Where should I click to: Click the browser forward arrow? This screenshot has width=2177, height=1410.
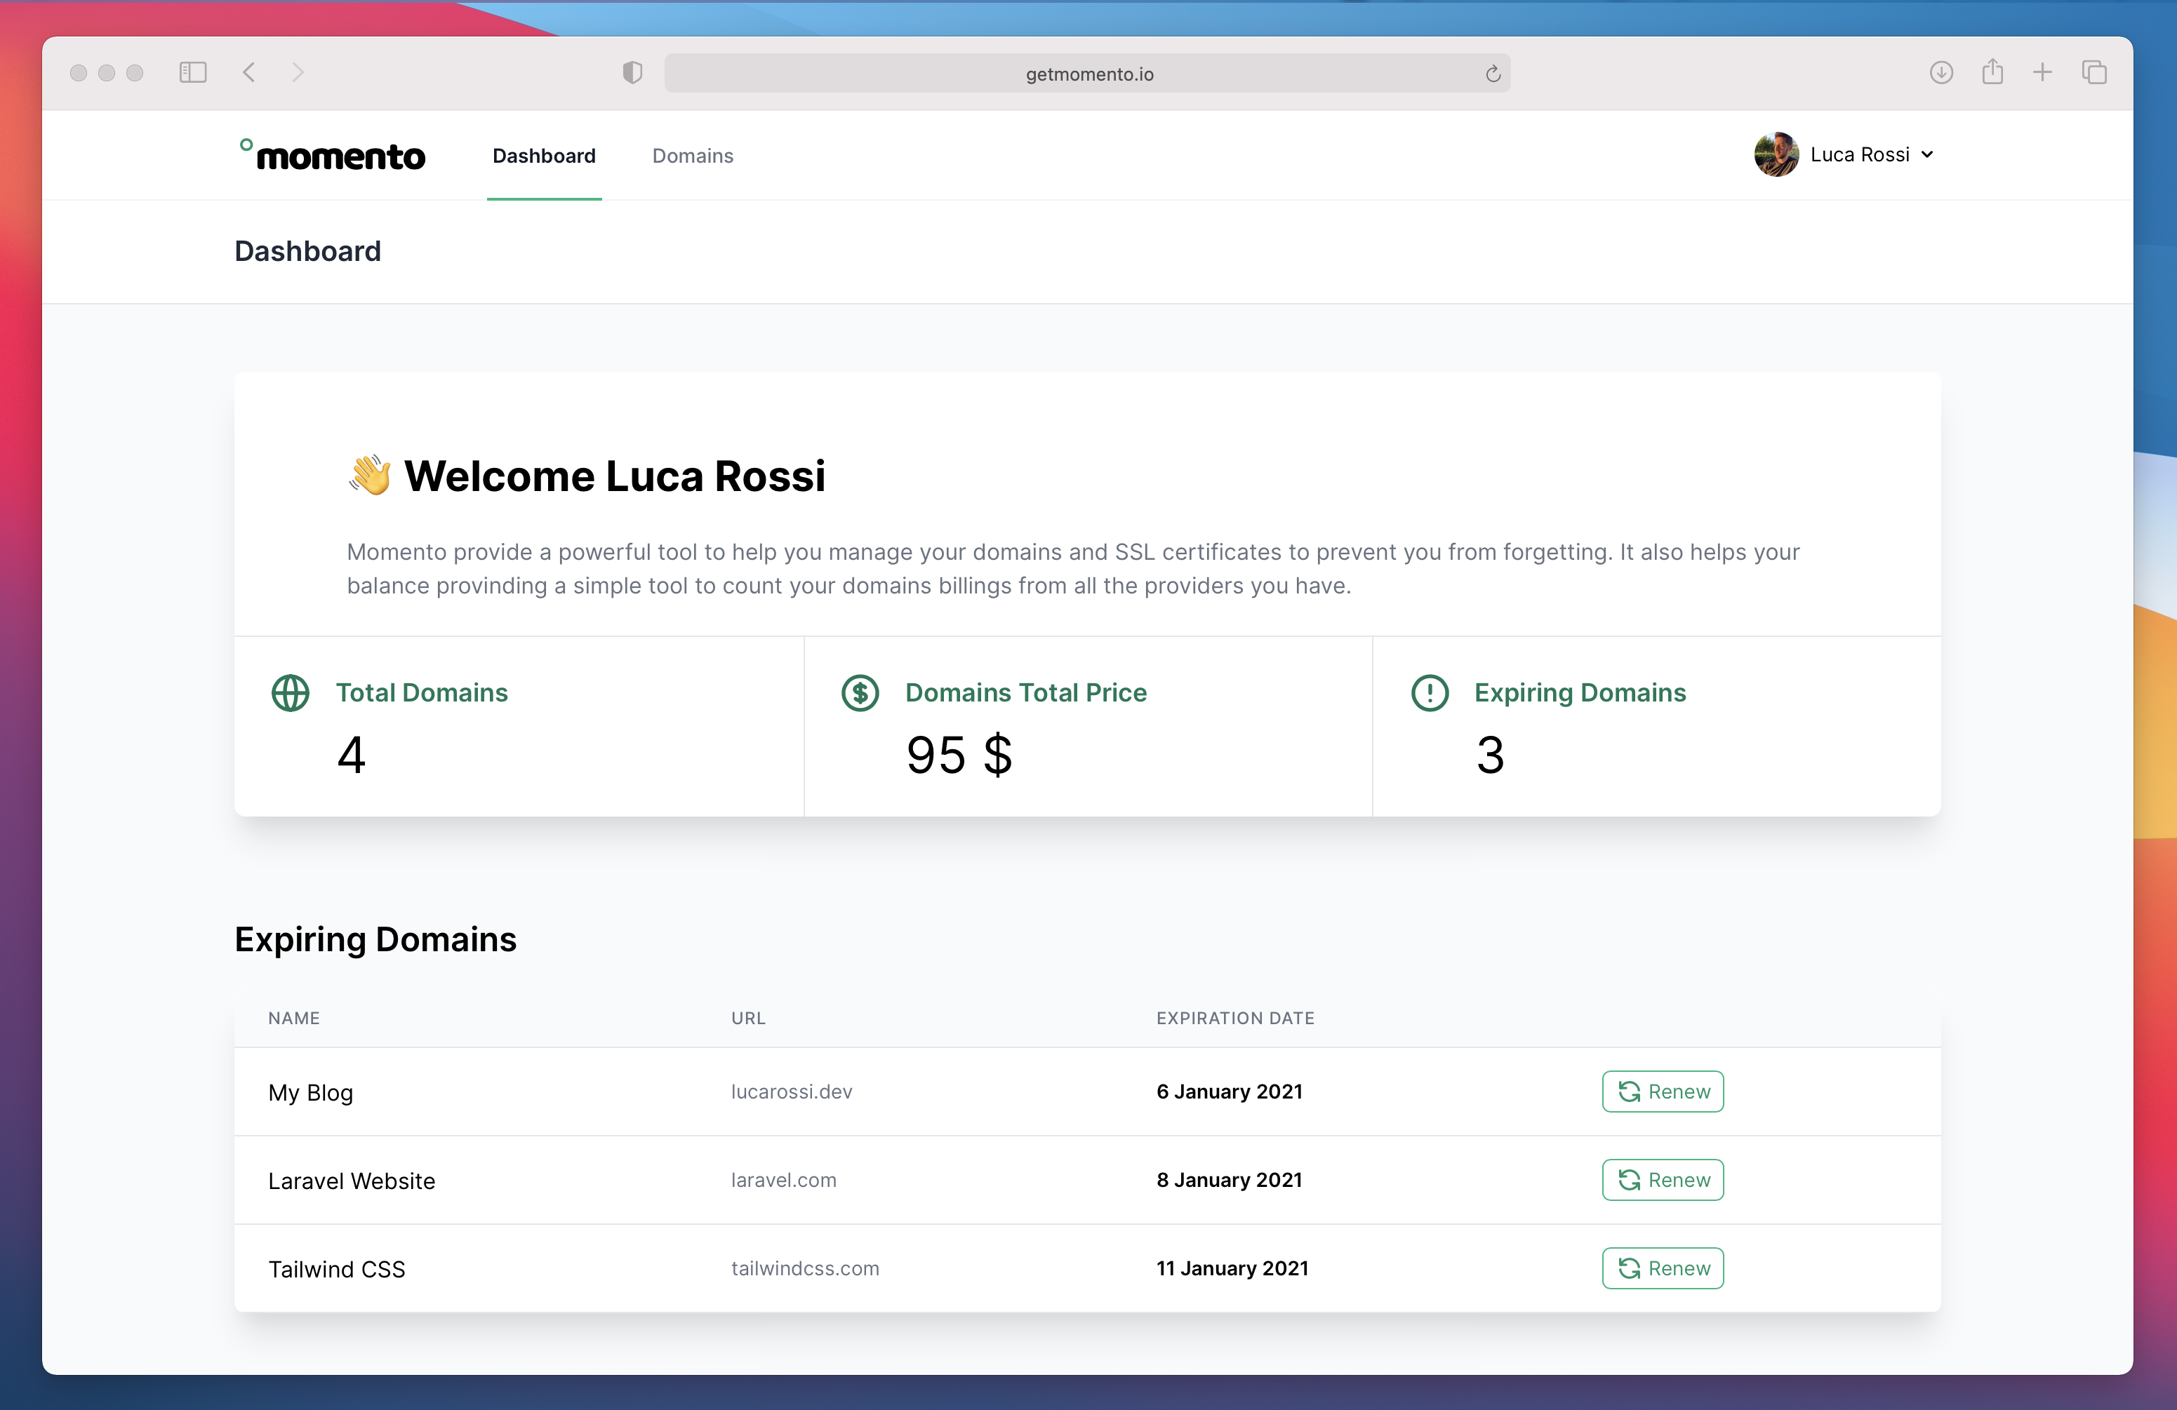click(298, 72)
